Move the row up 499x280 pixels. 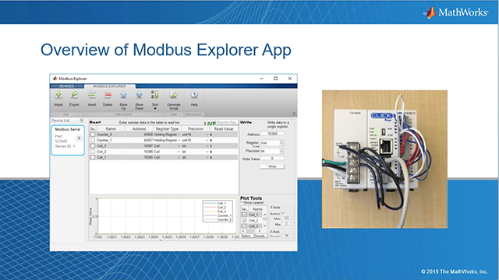click(x=123, y=95)
